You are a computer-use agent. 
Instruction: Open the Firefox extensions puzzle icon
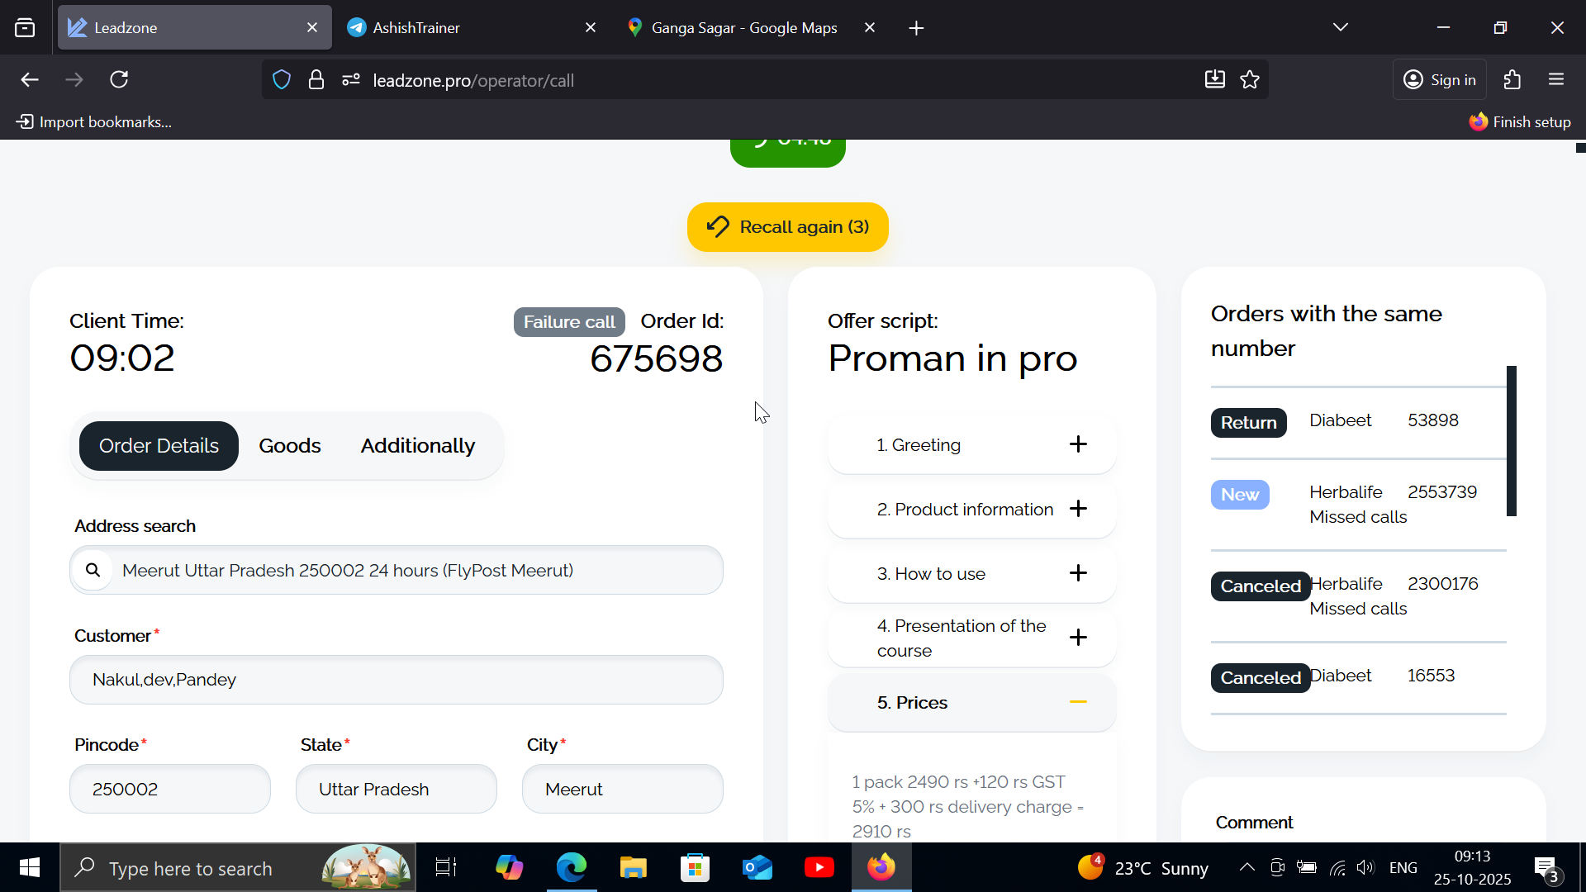pyautogui.click(x=1512, y=79)
